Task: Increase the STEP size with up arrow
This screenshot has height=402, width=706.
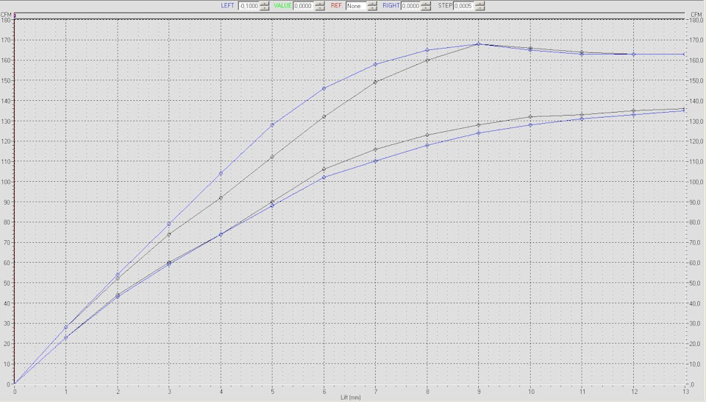Action: [479, 3]
